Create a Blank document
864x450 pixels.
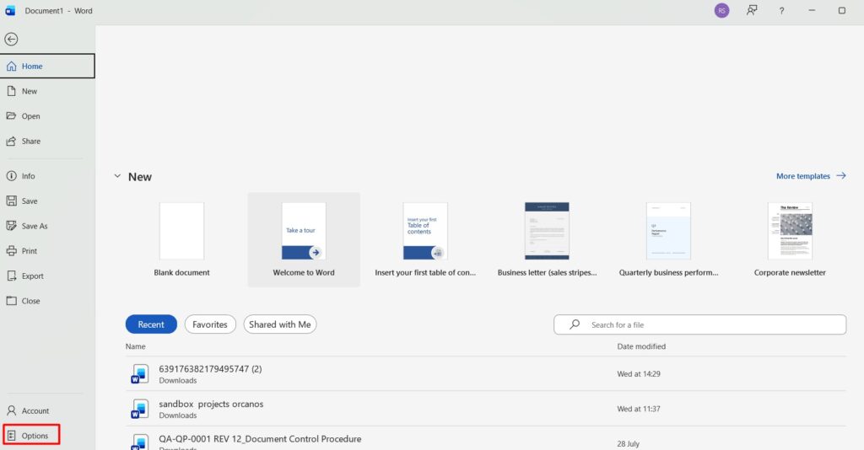click(x=182, y=239)
